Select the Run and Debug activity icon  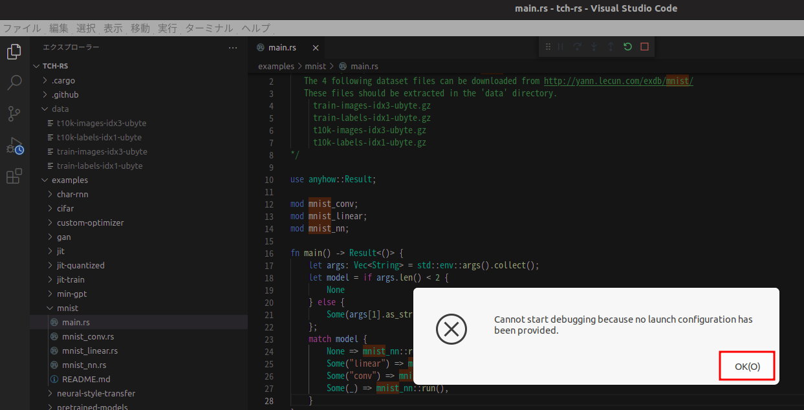coord(14,145)
